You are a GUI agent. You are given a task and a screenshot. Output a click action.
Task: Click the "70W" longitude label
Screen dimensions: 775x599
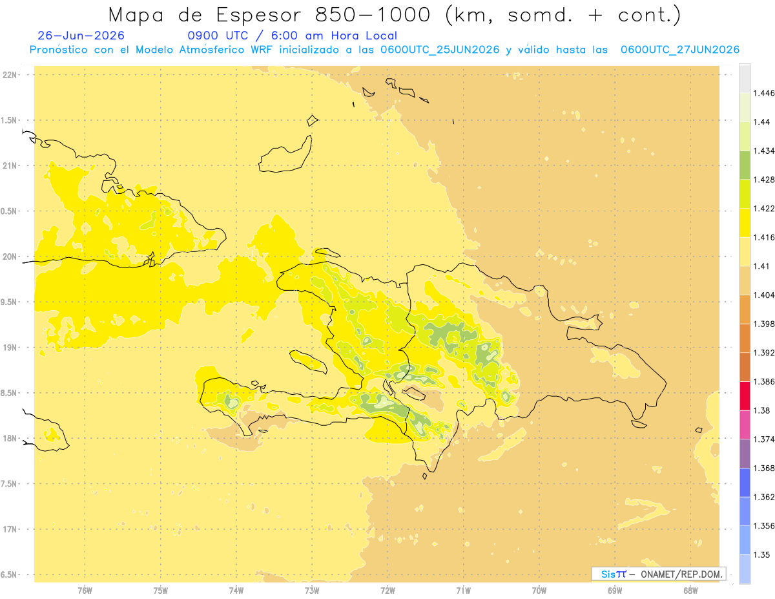tap(539, 591)
